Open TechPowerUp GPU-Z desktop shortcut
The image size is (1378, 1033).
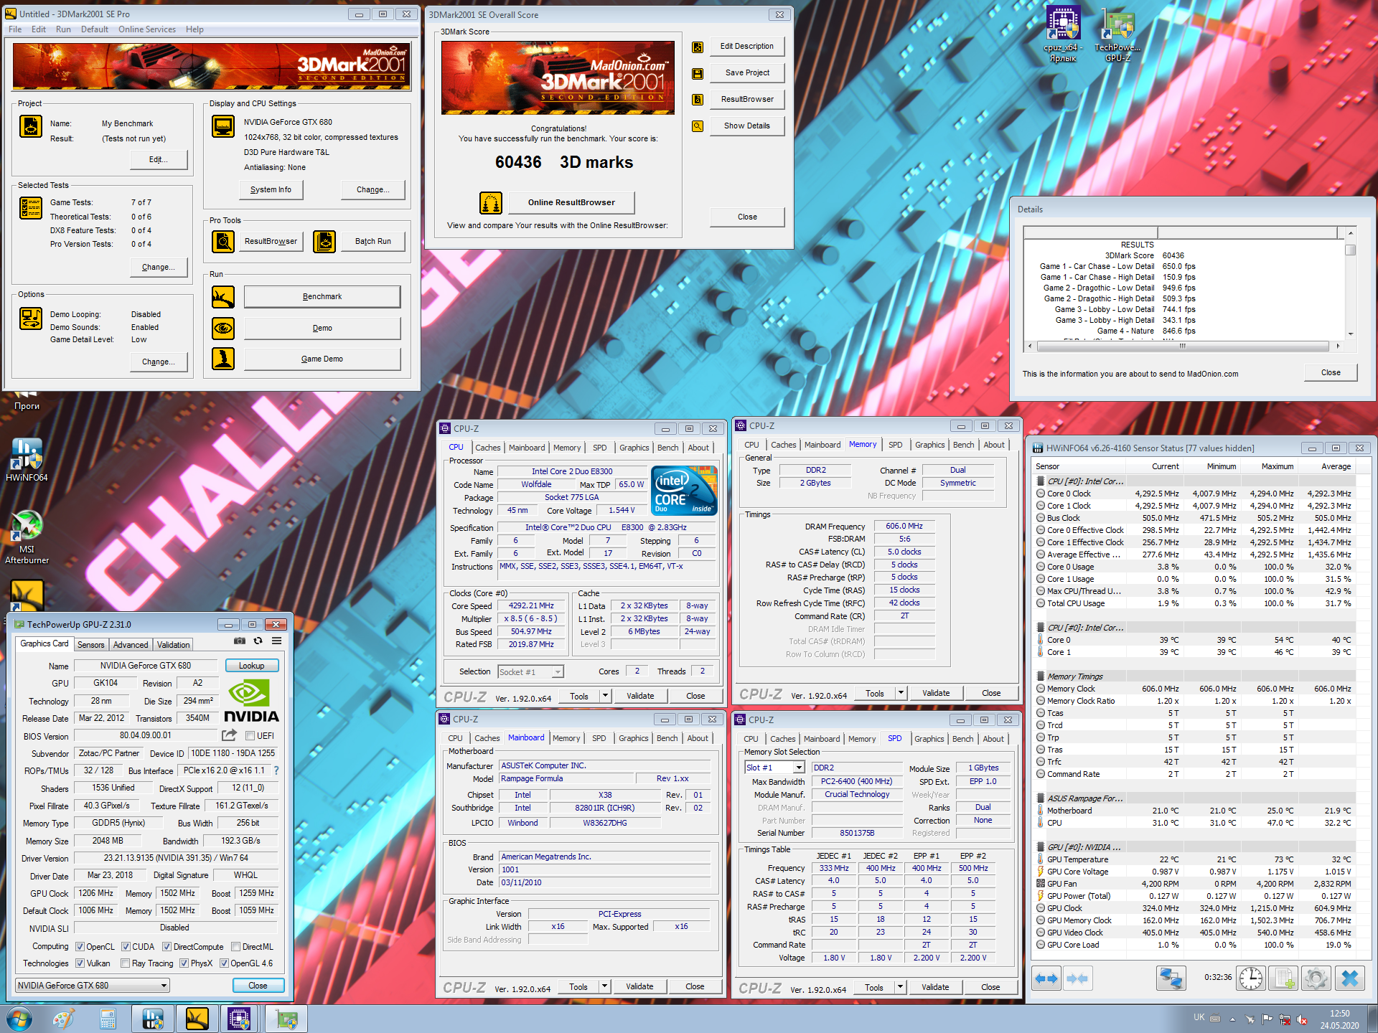1117,34
